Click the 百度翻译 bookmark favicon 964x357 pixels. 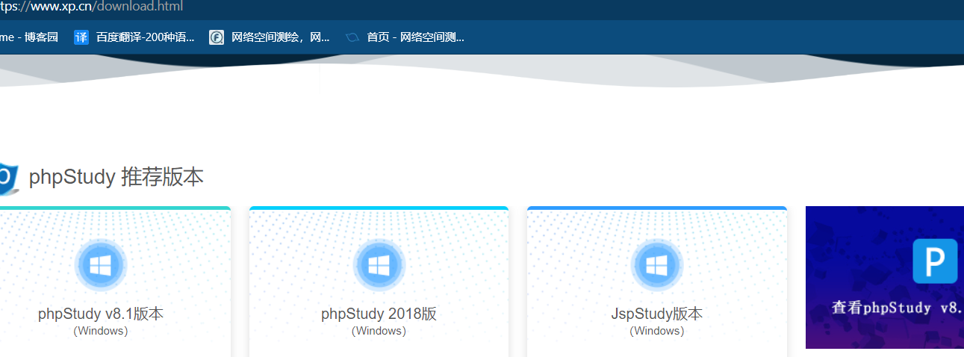pyautogui.click(x=81, y=37)
